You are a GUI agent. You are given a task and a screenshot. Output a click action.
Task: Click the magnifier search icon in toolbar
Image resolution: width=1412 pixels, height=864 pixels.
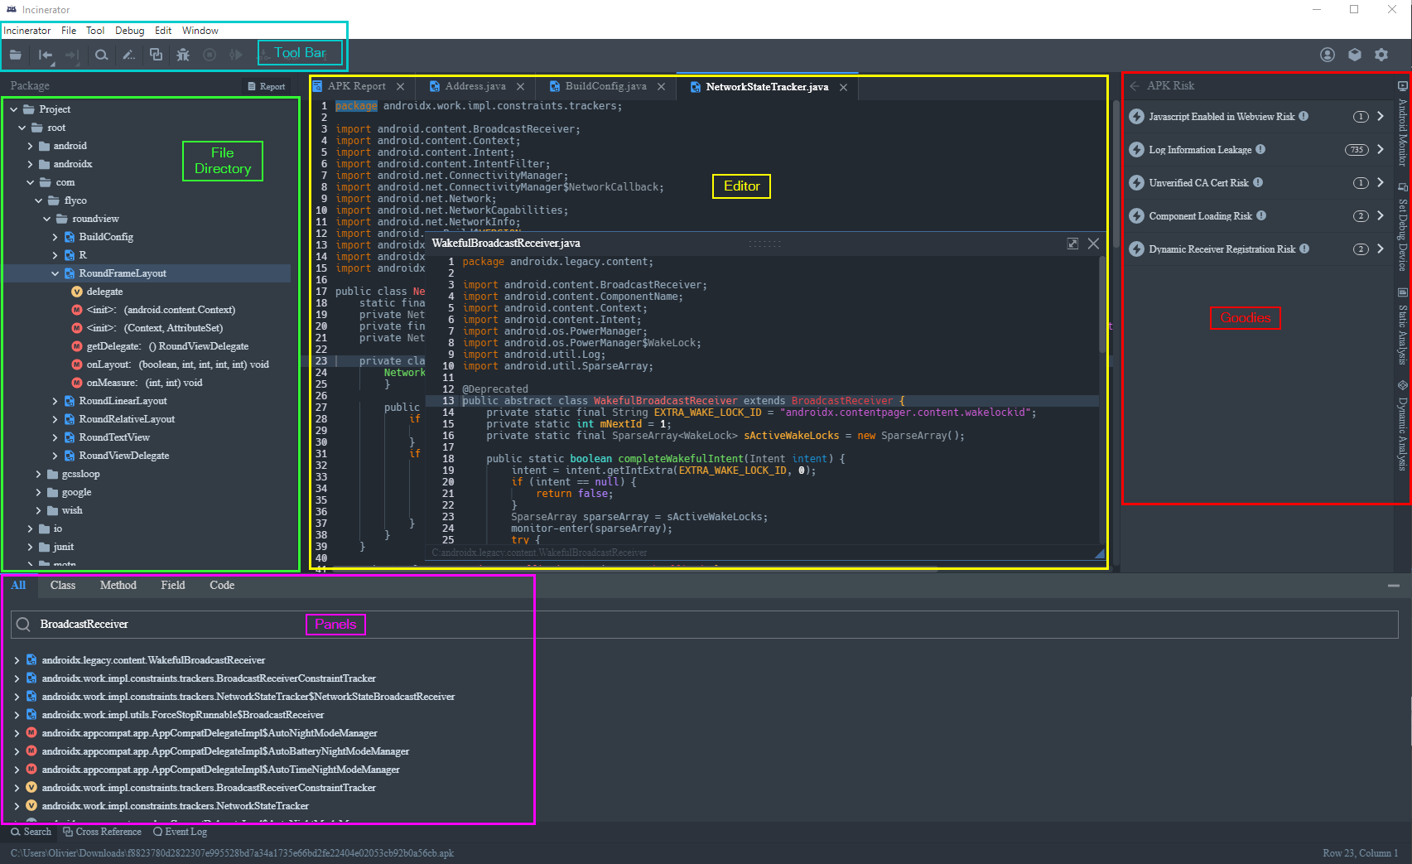(x=101, y=55)
